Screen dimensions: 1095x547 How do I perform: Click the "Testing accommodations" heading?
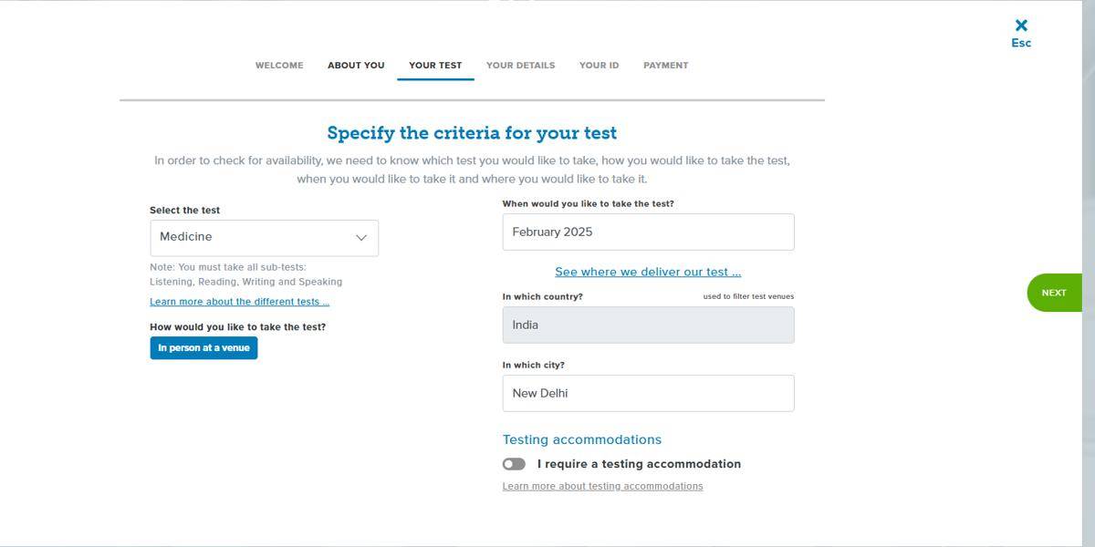pyautogui.click(x=582, y=439)
